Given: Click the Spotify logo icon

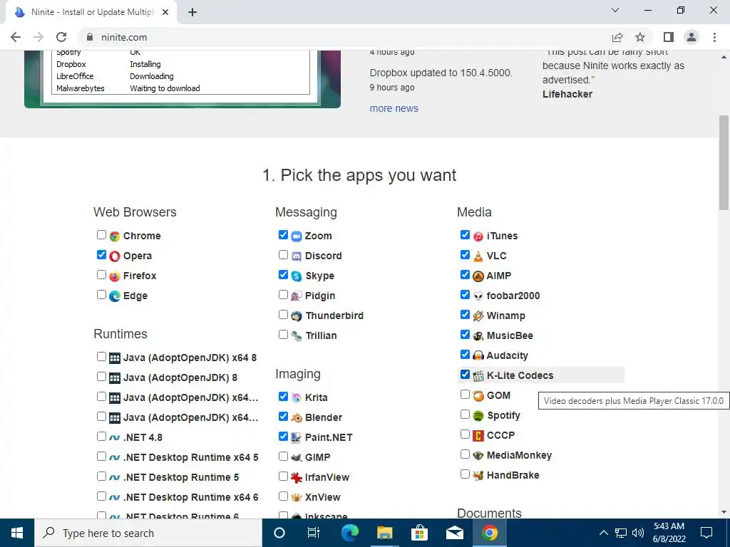Looking at the screenshot, I should [478, 416].
